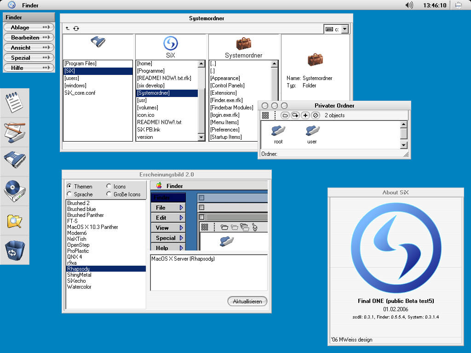The height and width of the screenshot is (353, 471).
Task: Click the new folder button in Privater Ordner
Action: tap(295, 115)
